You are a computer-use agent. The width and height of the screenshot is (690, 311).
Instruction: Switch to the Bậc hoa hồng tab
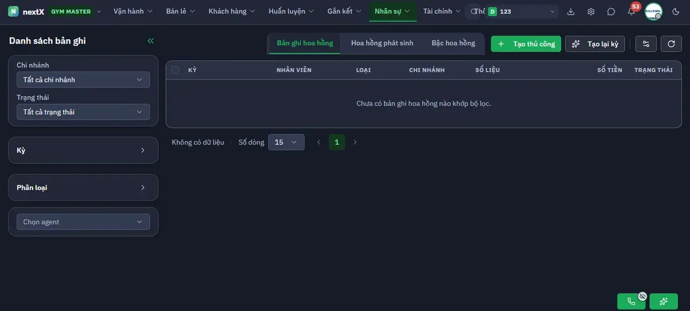point(453,43)
